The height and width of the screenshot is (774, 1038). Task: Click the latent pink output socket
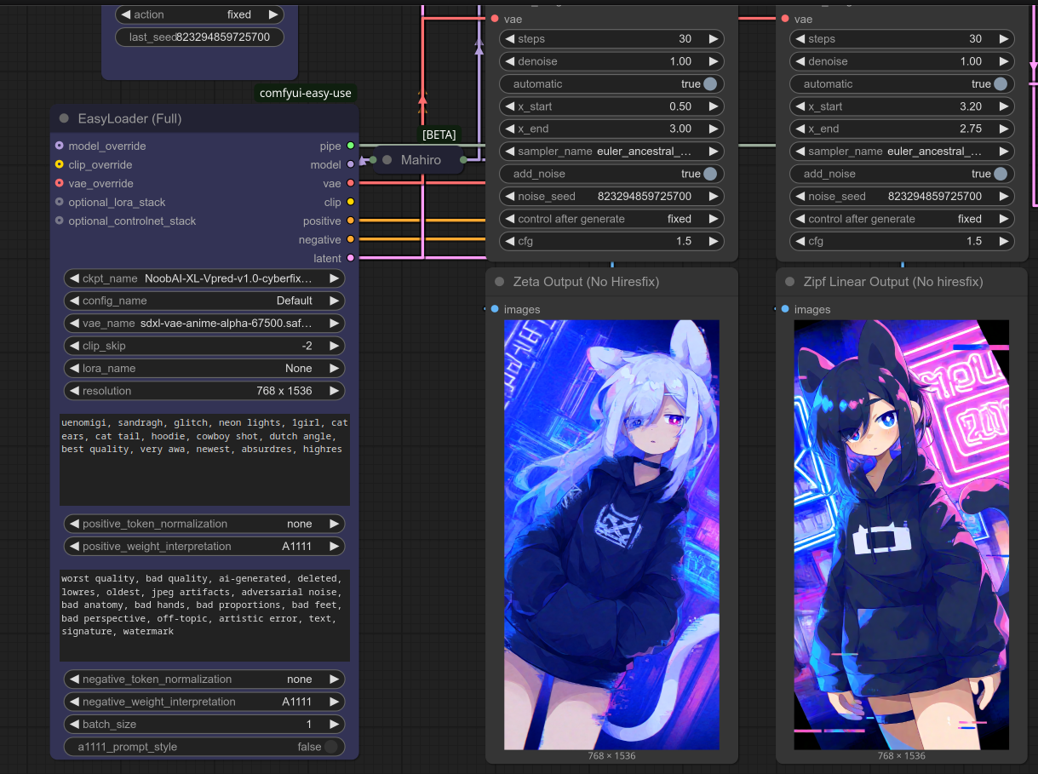350,258
